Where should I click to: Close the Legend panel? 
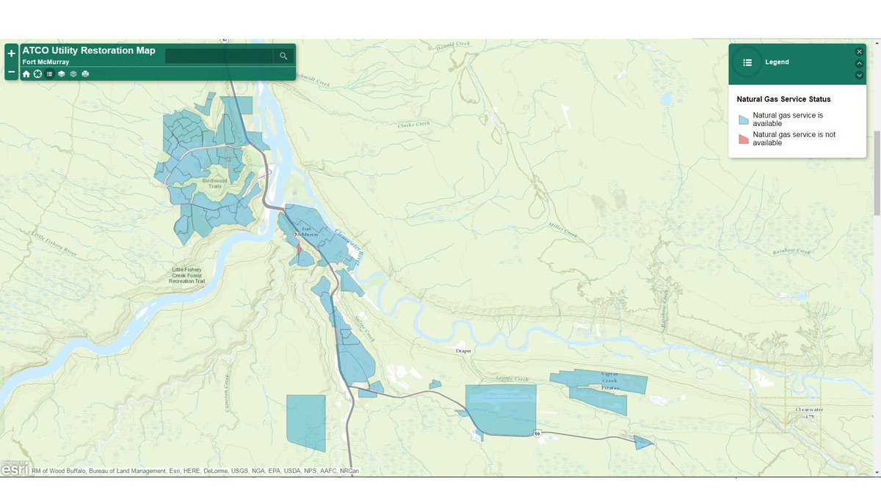(x=859, y=52)
